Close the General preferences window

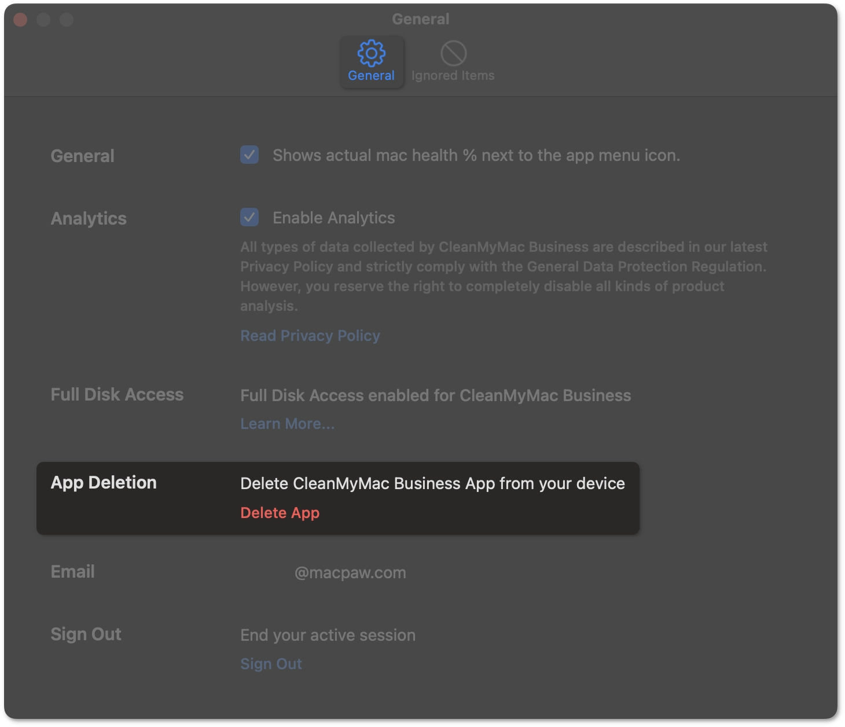(x=20, y=20)
